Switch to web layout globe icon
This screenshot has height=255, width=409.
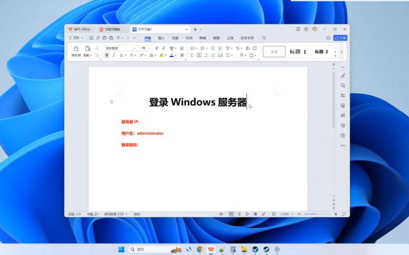click(x=255, y=214)
